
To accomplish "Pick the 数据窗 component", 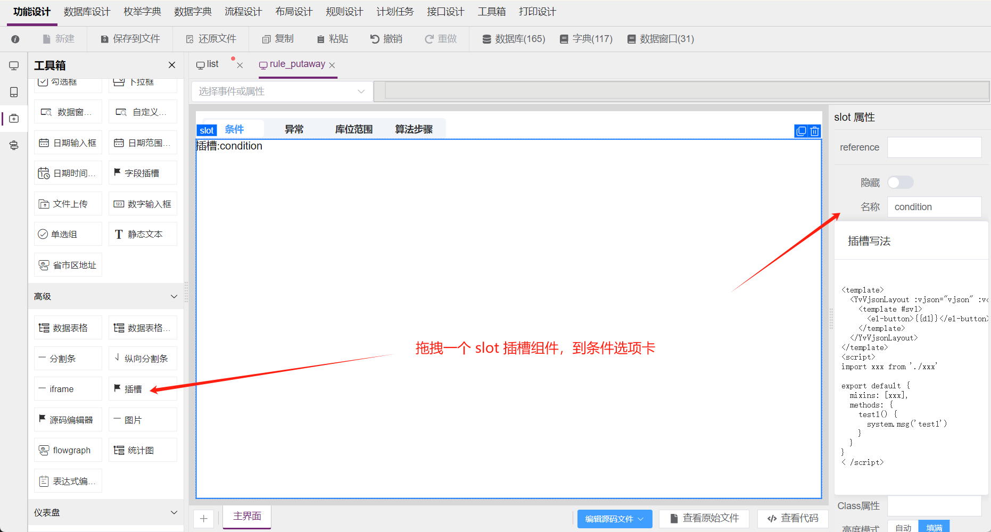I will [68, 112].
